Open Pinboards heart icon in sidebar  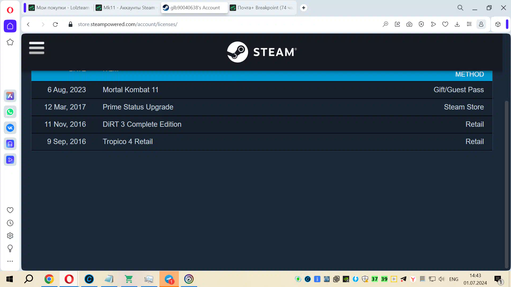pyautogui.click(x=10, y=210)
